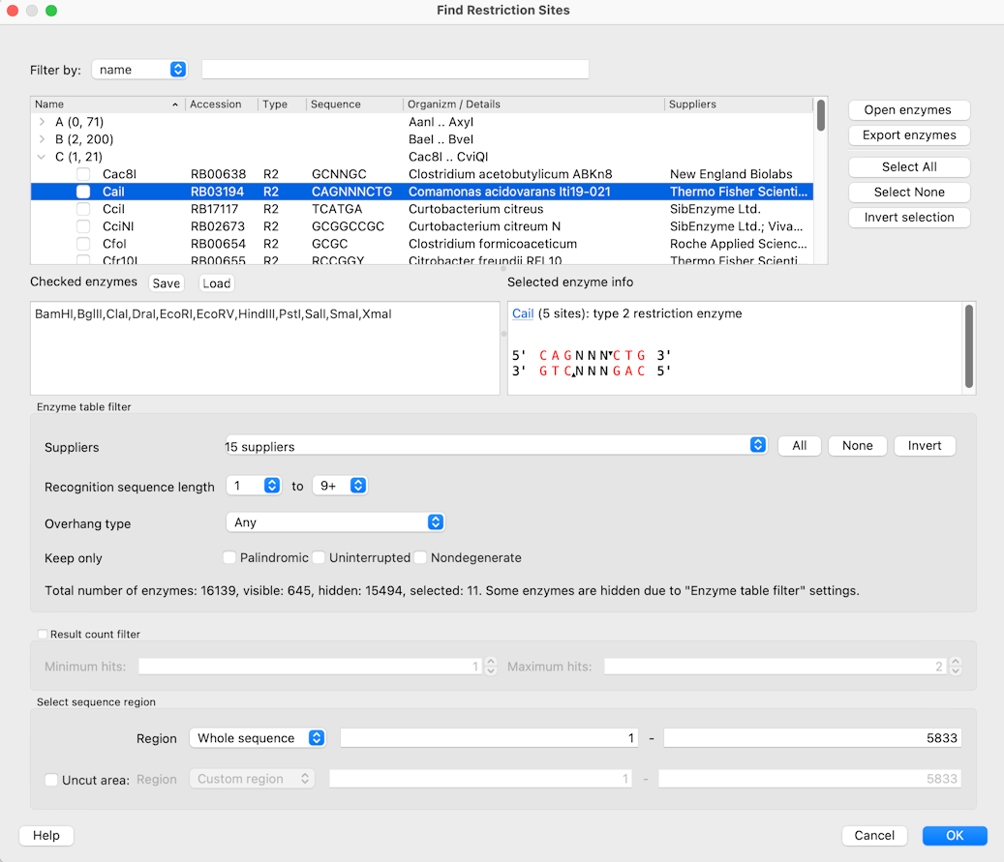Open the Filter by name dropdown
The image size is (1004, 862).
[x=139, y=70]
